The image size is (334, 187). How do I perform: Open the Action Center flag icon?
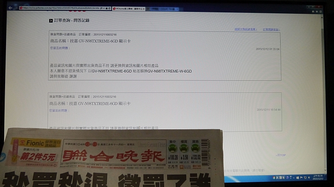301,177
